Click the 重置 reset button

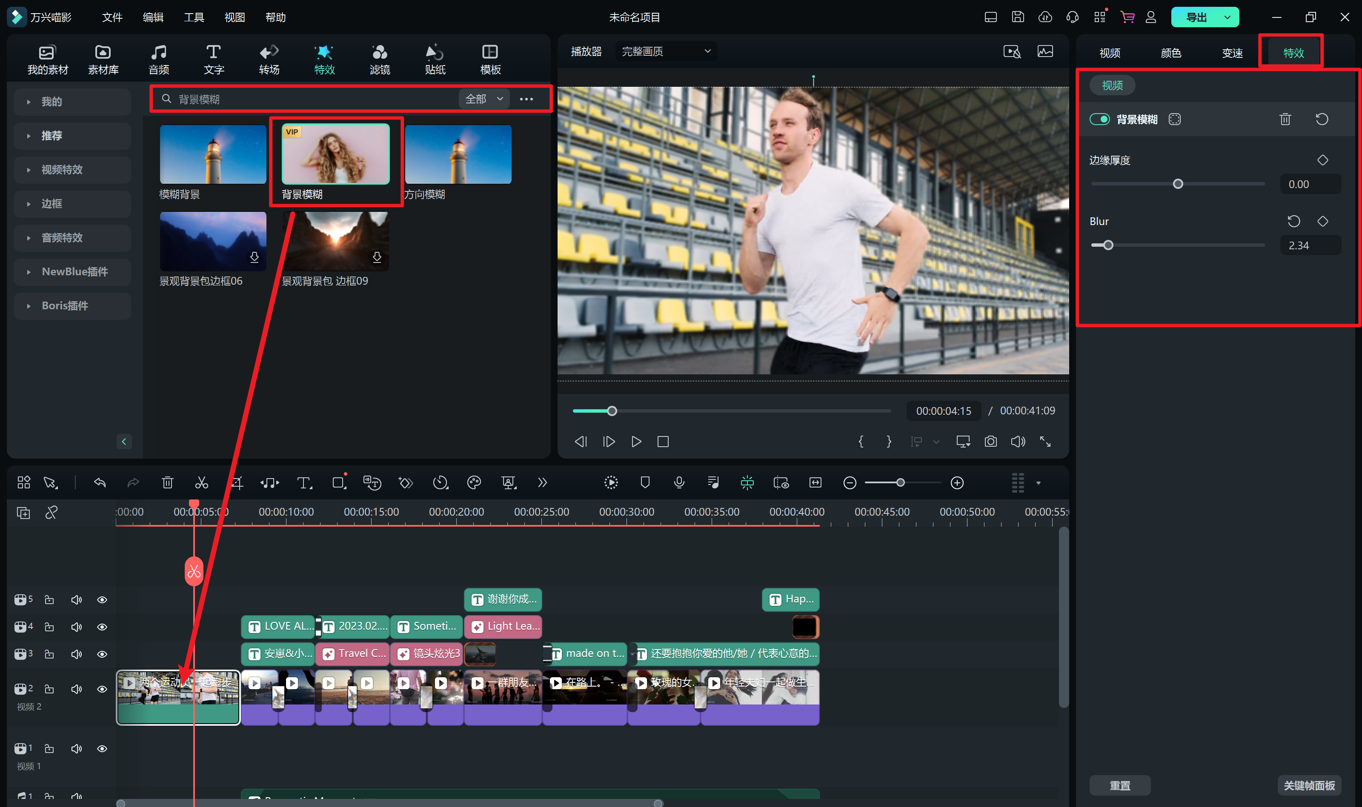[x=1119, y=785]
